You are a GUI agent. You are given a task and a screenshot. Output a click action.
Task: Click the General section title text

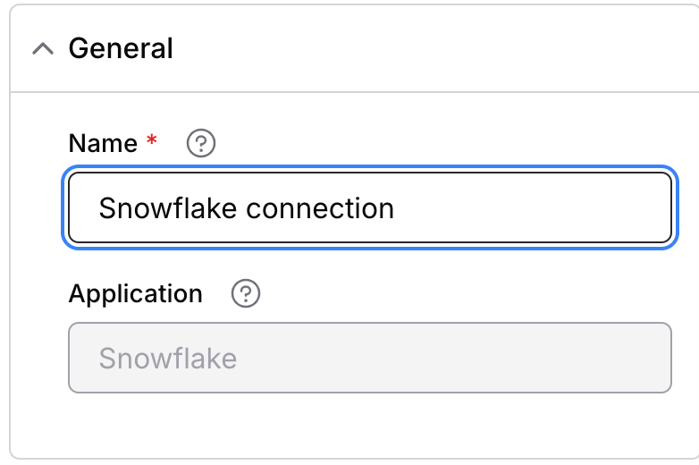pos(121,48)
